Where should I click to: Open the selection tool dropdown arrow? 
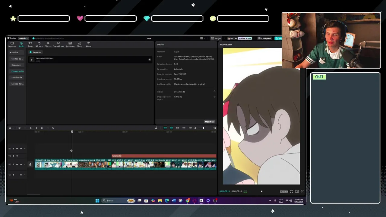(x=13, y=128)
